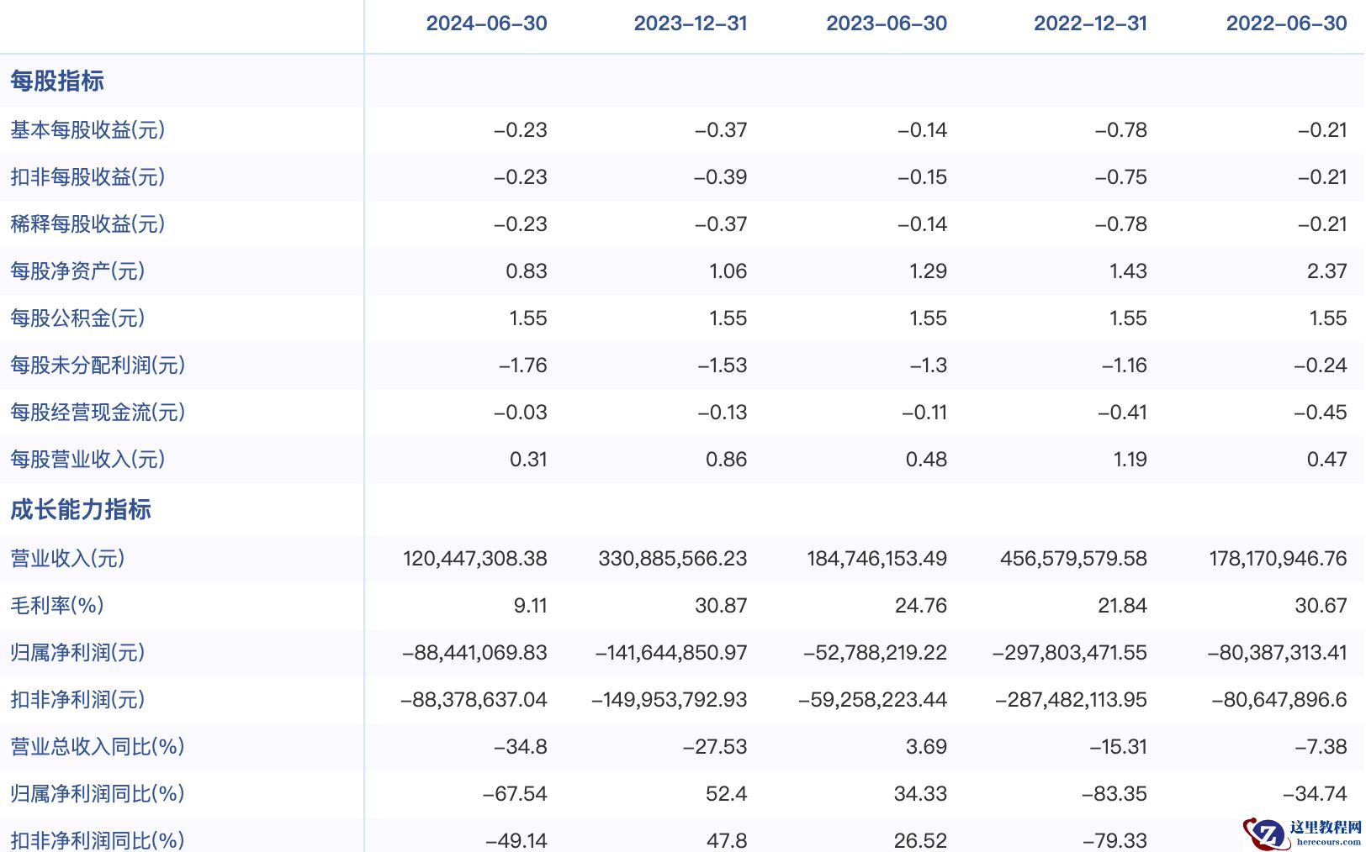Click the 营业收入(元) row label

[67, 559]
